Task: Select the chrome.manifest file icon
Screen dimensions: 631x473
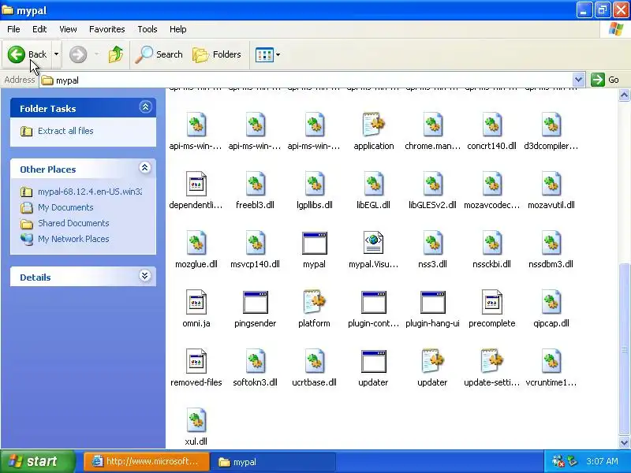Action: [432, 125]
